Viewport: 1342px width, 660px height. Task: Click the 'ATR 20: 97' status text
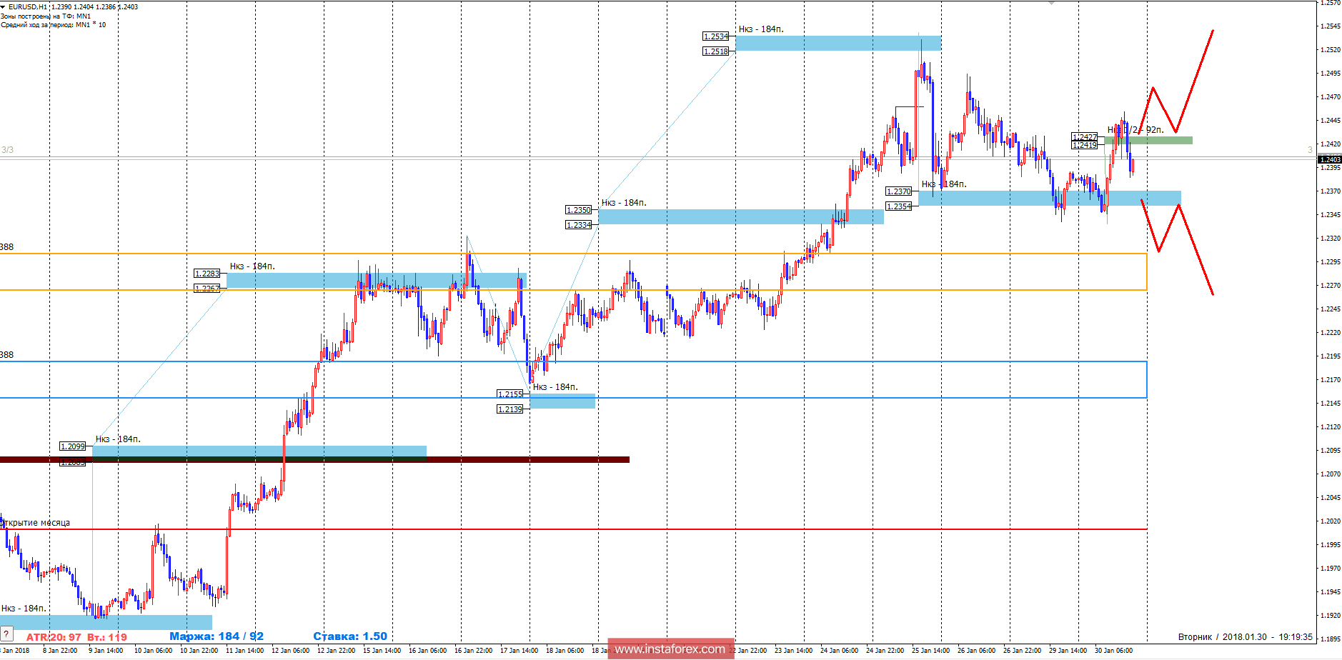52,634
